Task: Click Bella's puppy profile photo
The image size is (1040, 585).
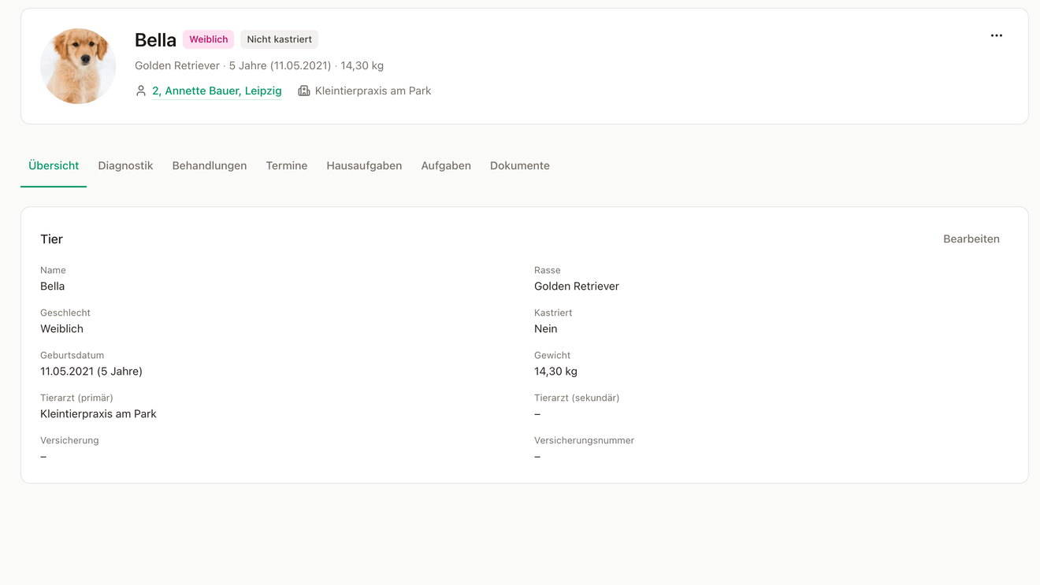Action: point(78,66)
